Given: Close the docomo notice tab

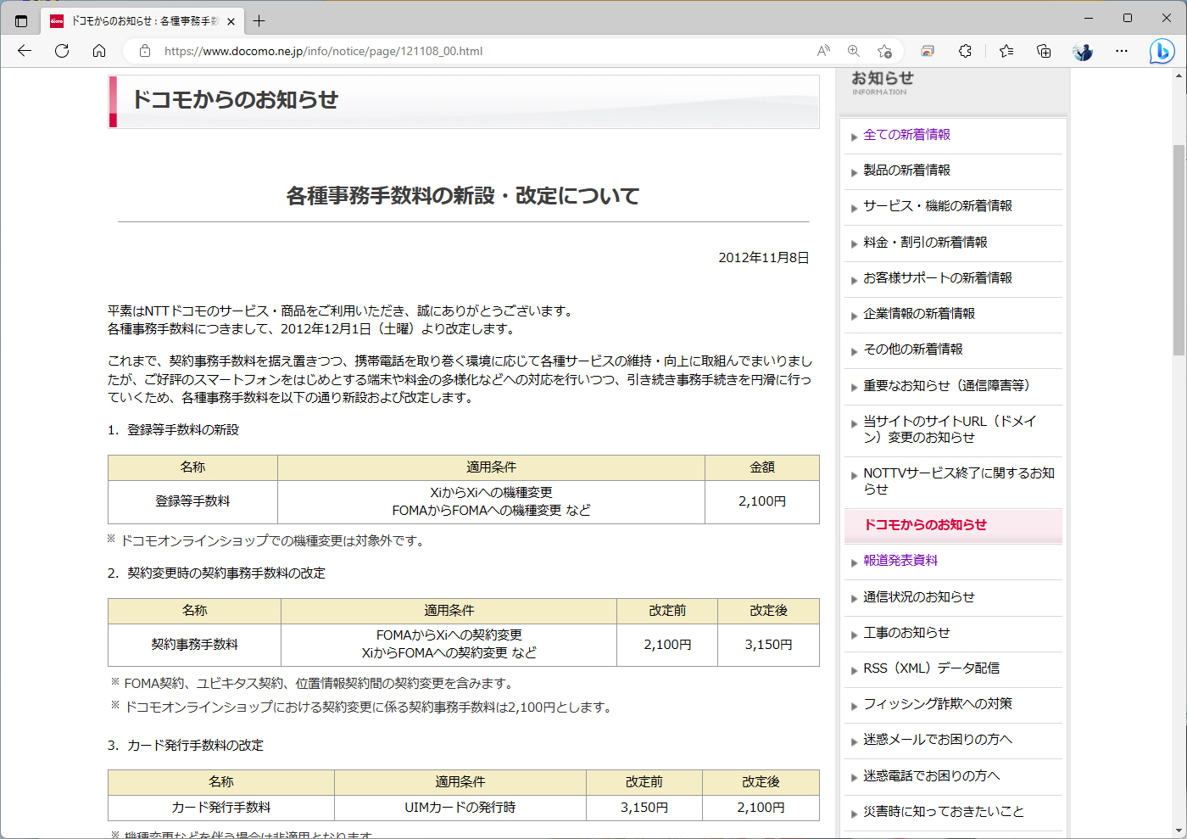Looking at the screenshot, I should [231, 21].
